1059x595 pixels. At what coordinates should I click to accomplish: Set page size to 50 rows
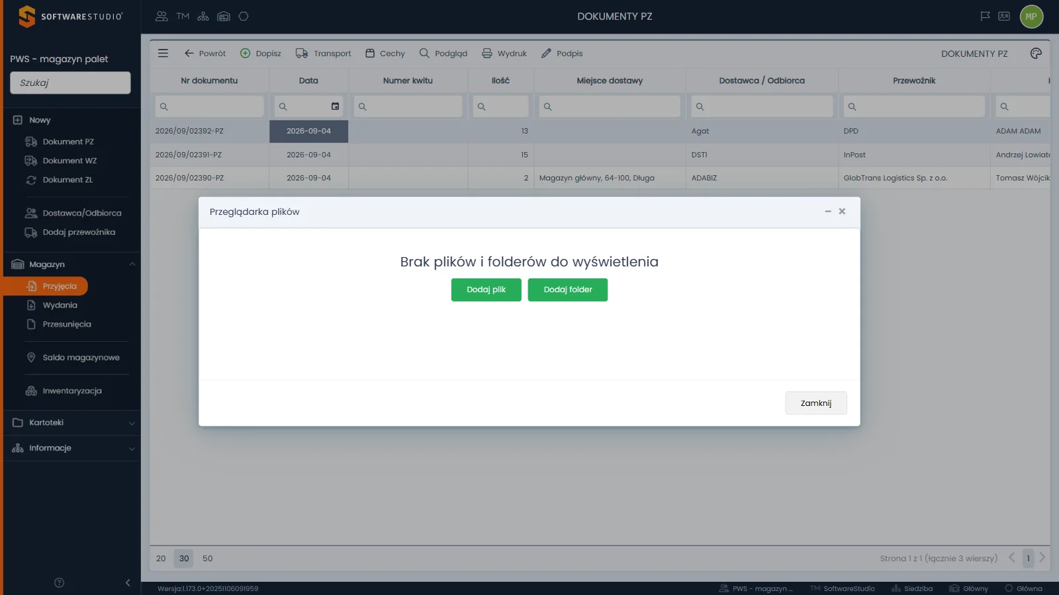(207, 559)
